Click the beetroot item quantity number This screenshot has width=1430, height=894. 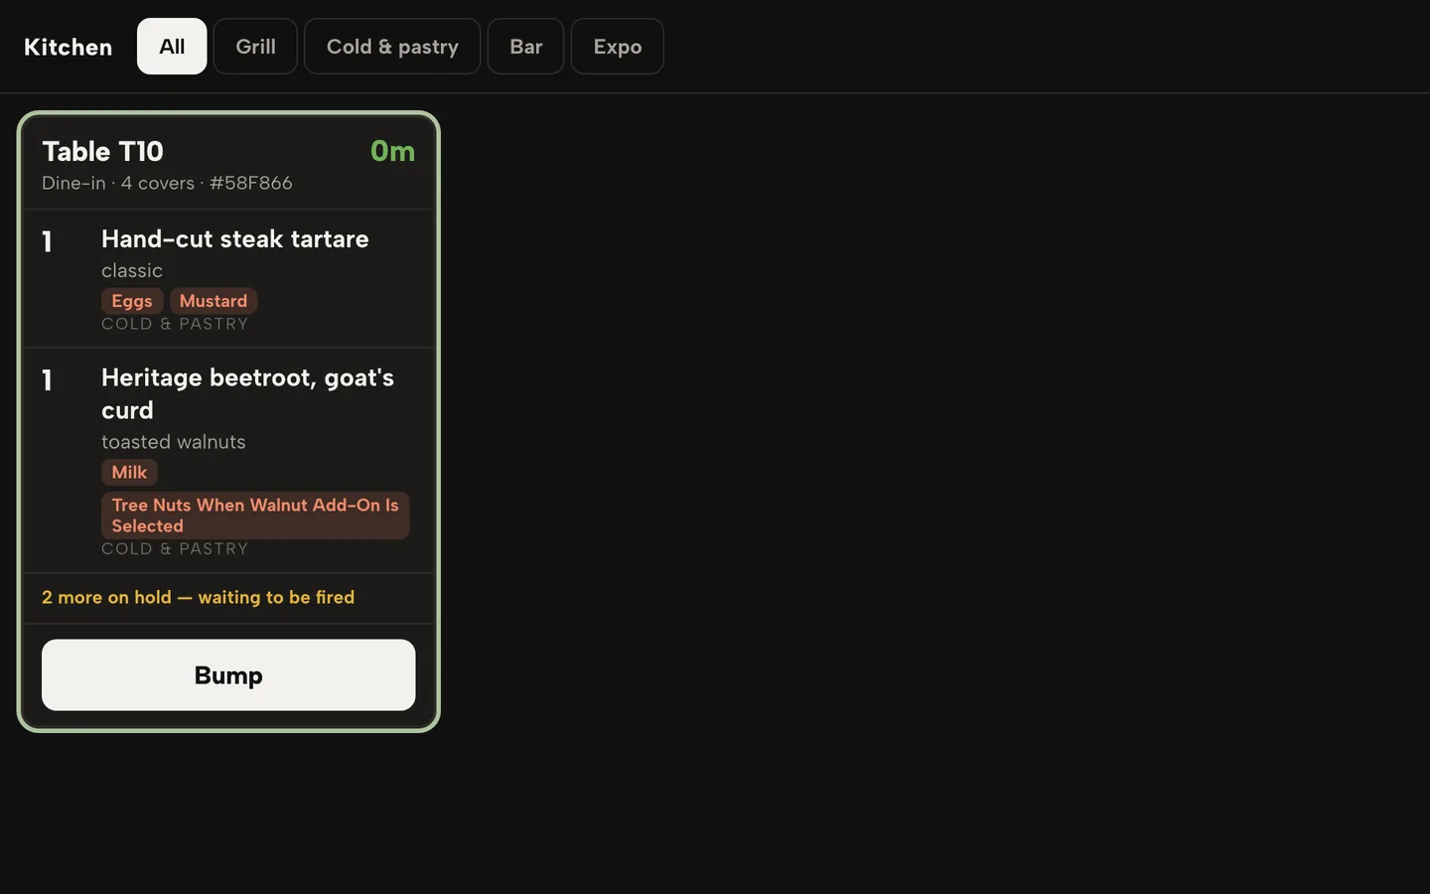pos(47,380)
